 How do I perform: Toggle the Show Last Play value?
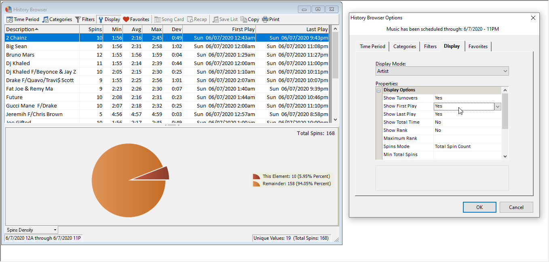[x=467, y=114]
